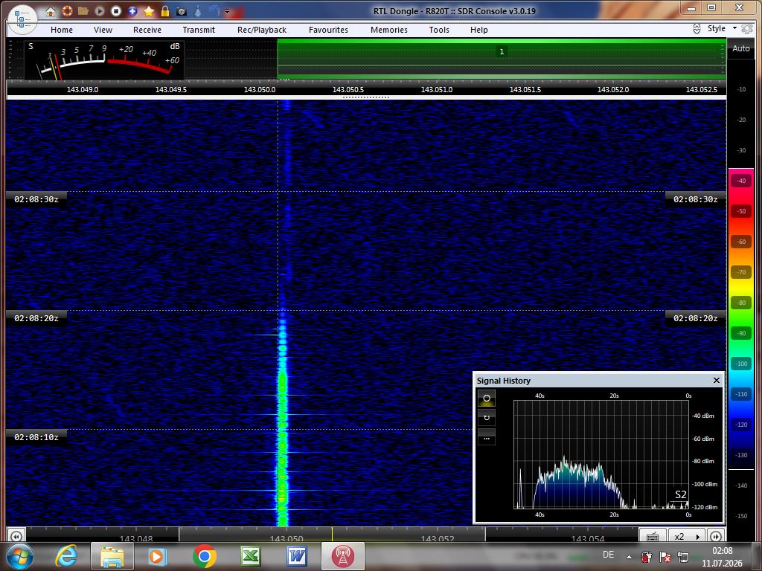Open the Style dropdown
The width and height of the screenshot is (762, 571).
coord(722,28)
